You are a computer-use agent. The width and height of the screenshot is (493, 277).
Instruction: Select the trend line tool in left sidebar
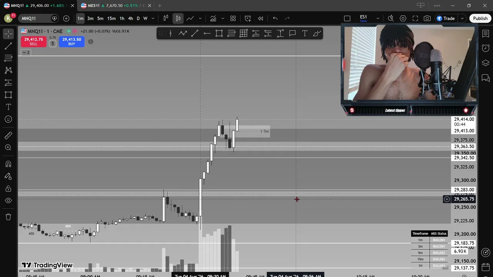tap(8, 46)
